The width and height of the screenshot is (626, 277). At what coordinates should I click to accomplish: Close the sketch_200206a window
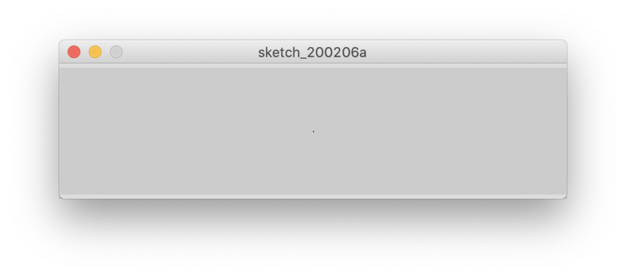[x=74, y=52]
